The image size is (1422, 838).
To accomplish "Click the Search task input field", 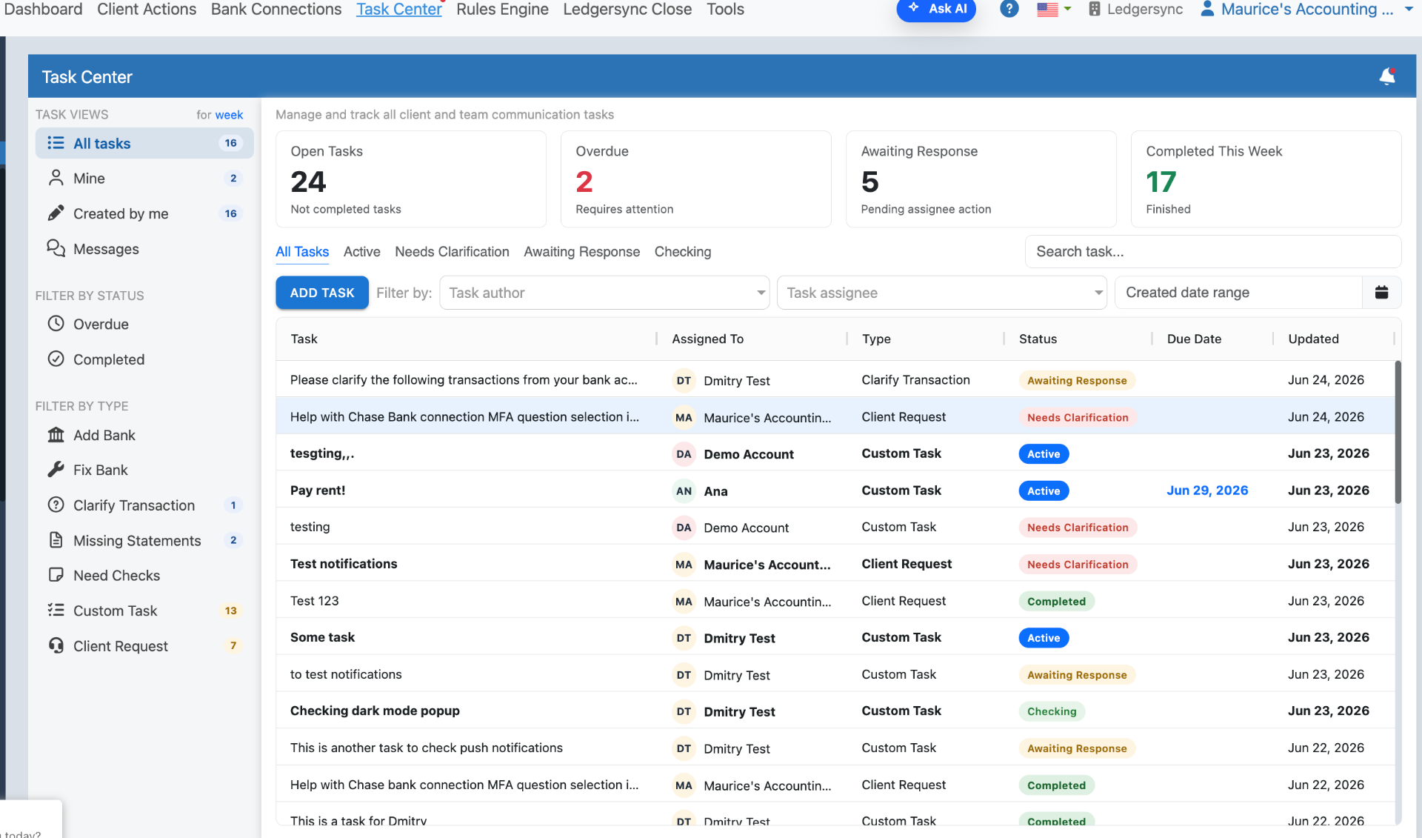I will coord(1212,252).
